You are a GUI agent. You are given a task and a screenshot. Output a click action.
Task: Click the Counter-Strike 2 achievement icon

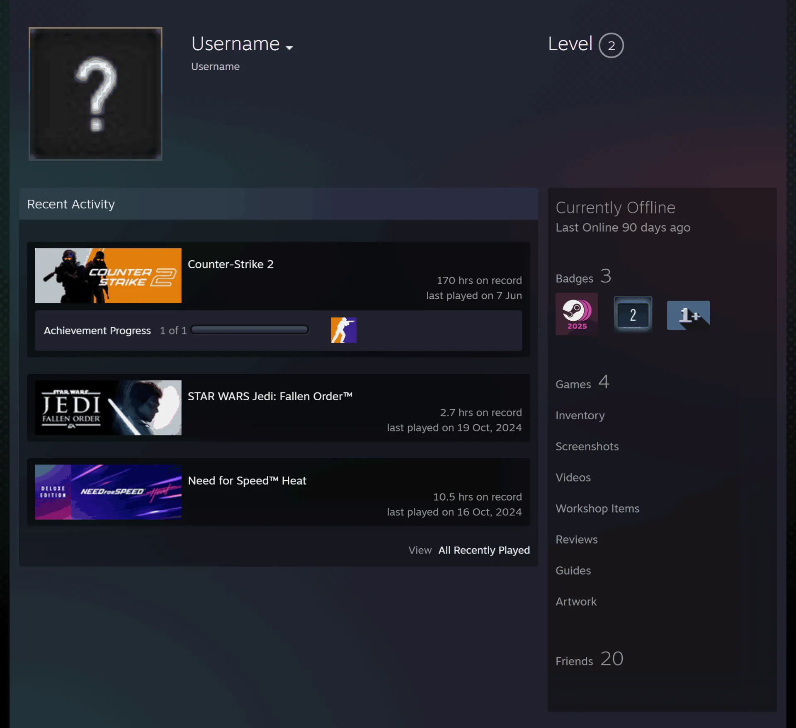point(344,330)
